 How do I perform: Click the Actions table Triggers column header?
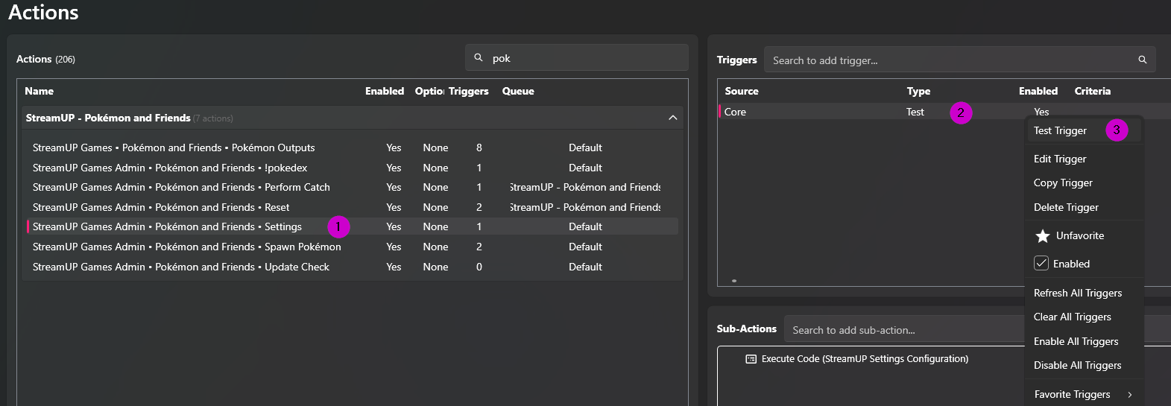click(468, 91)
